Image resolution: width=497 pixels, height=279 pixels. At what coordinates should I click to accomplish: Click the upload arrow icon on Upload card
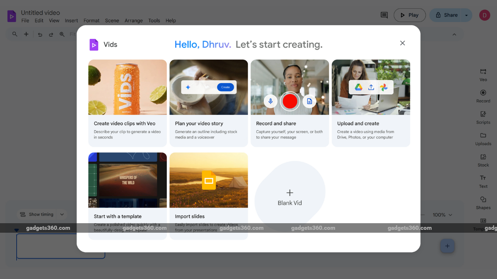(x=371, y=87)
